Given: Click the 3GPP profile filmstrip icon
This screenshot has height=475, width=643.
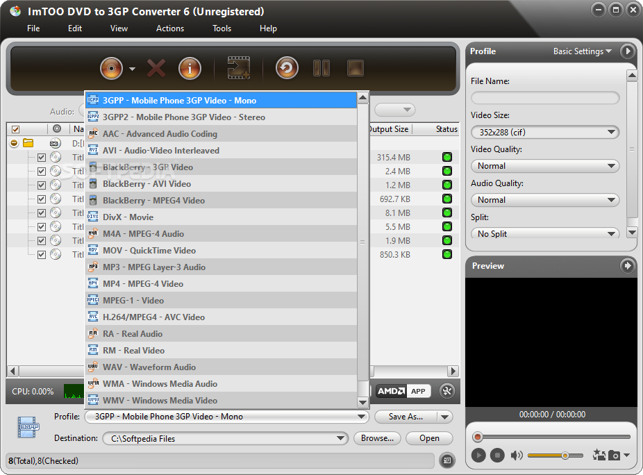Looking at the screenshot, I should 28,427.
